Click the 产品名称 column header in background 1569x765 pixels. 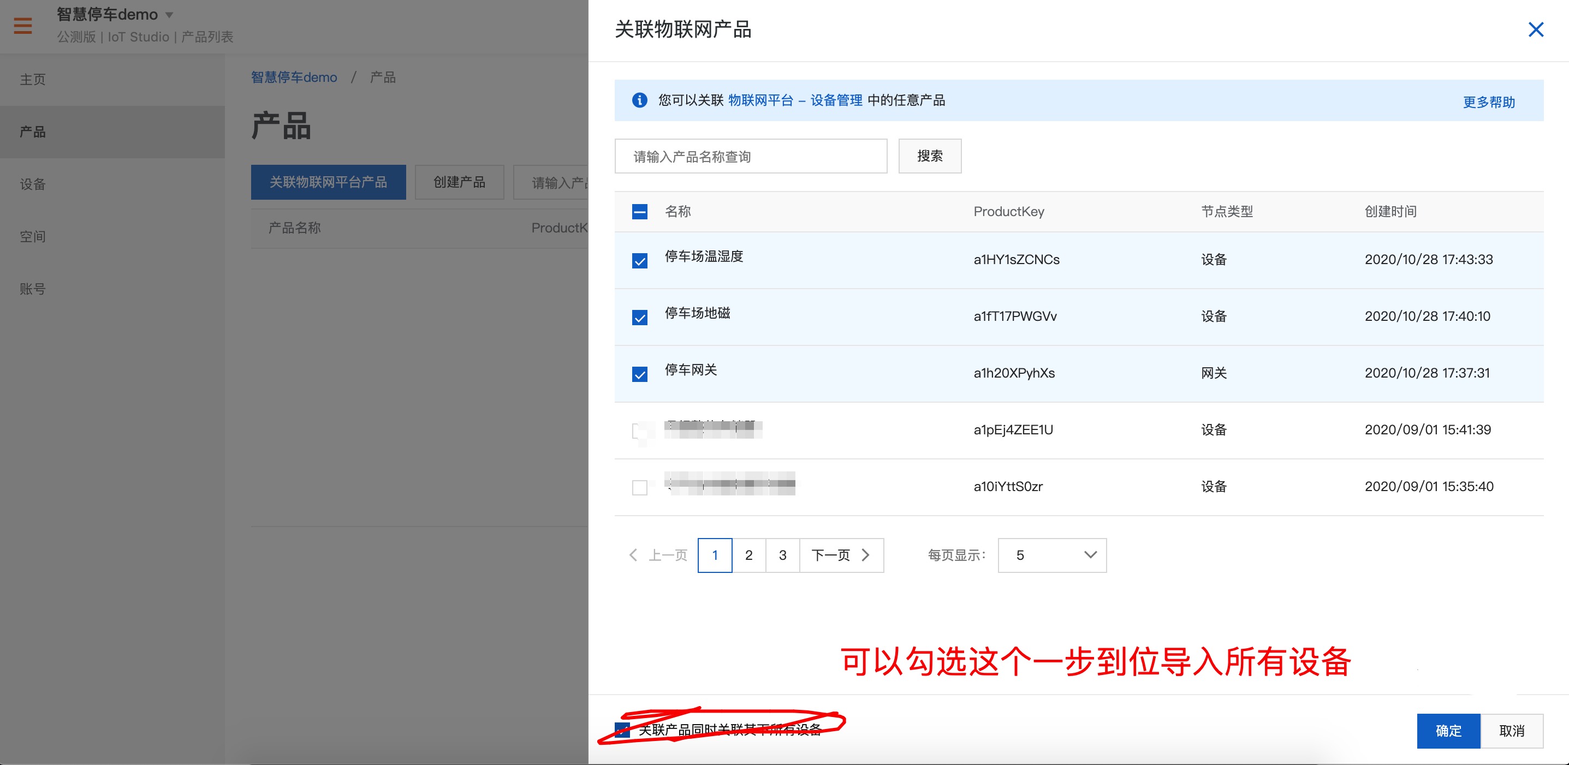pyautogui.click(x=294, y=228)
